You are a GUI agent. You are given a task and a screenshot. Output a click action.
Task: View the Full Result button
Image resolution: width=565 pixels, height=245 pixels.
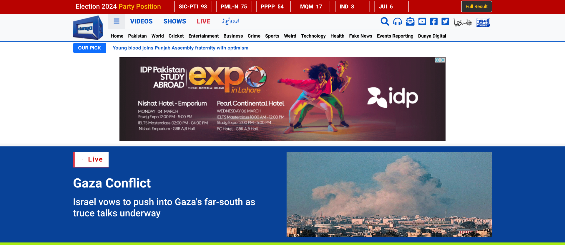[x=476, y=6]
